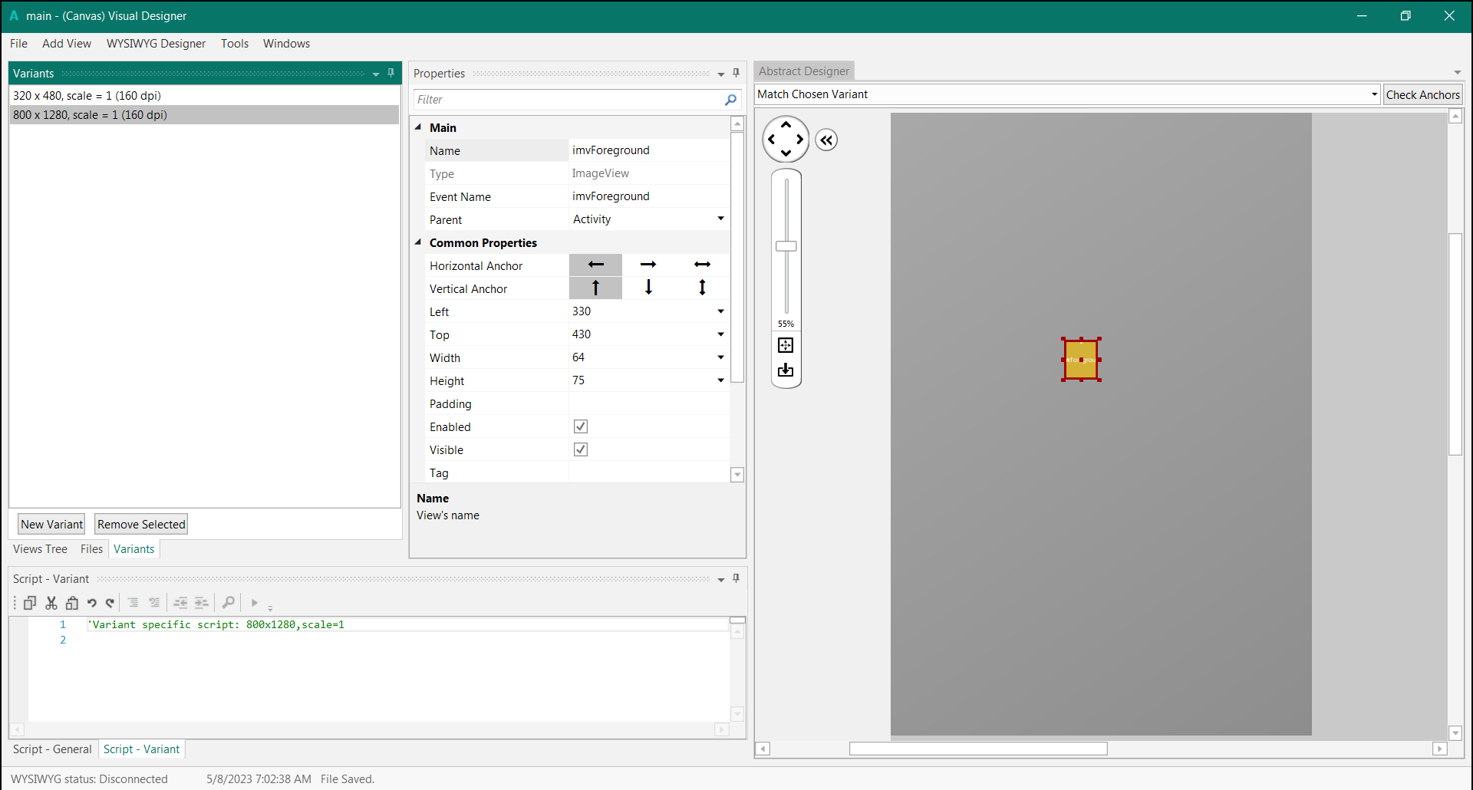Select the Cut tool in script toolbar

51,603
